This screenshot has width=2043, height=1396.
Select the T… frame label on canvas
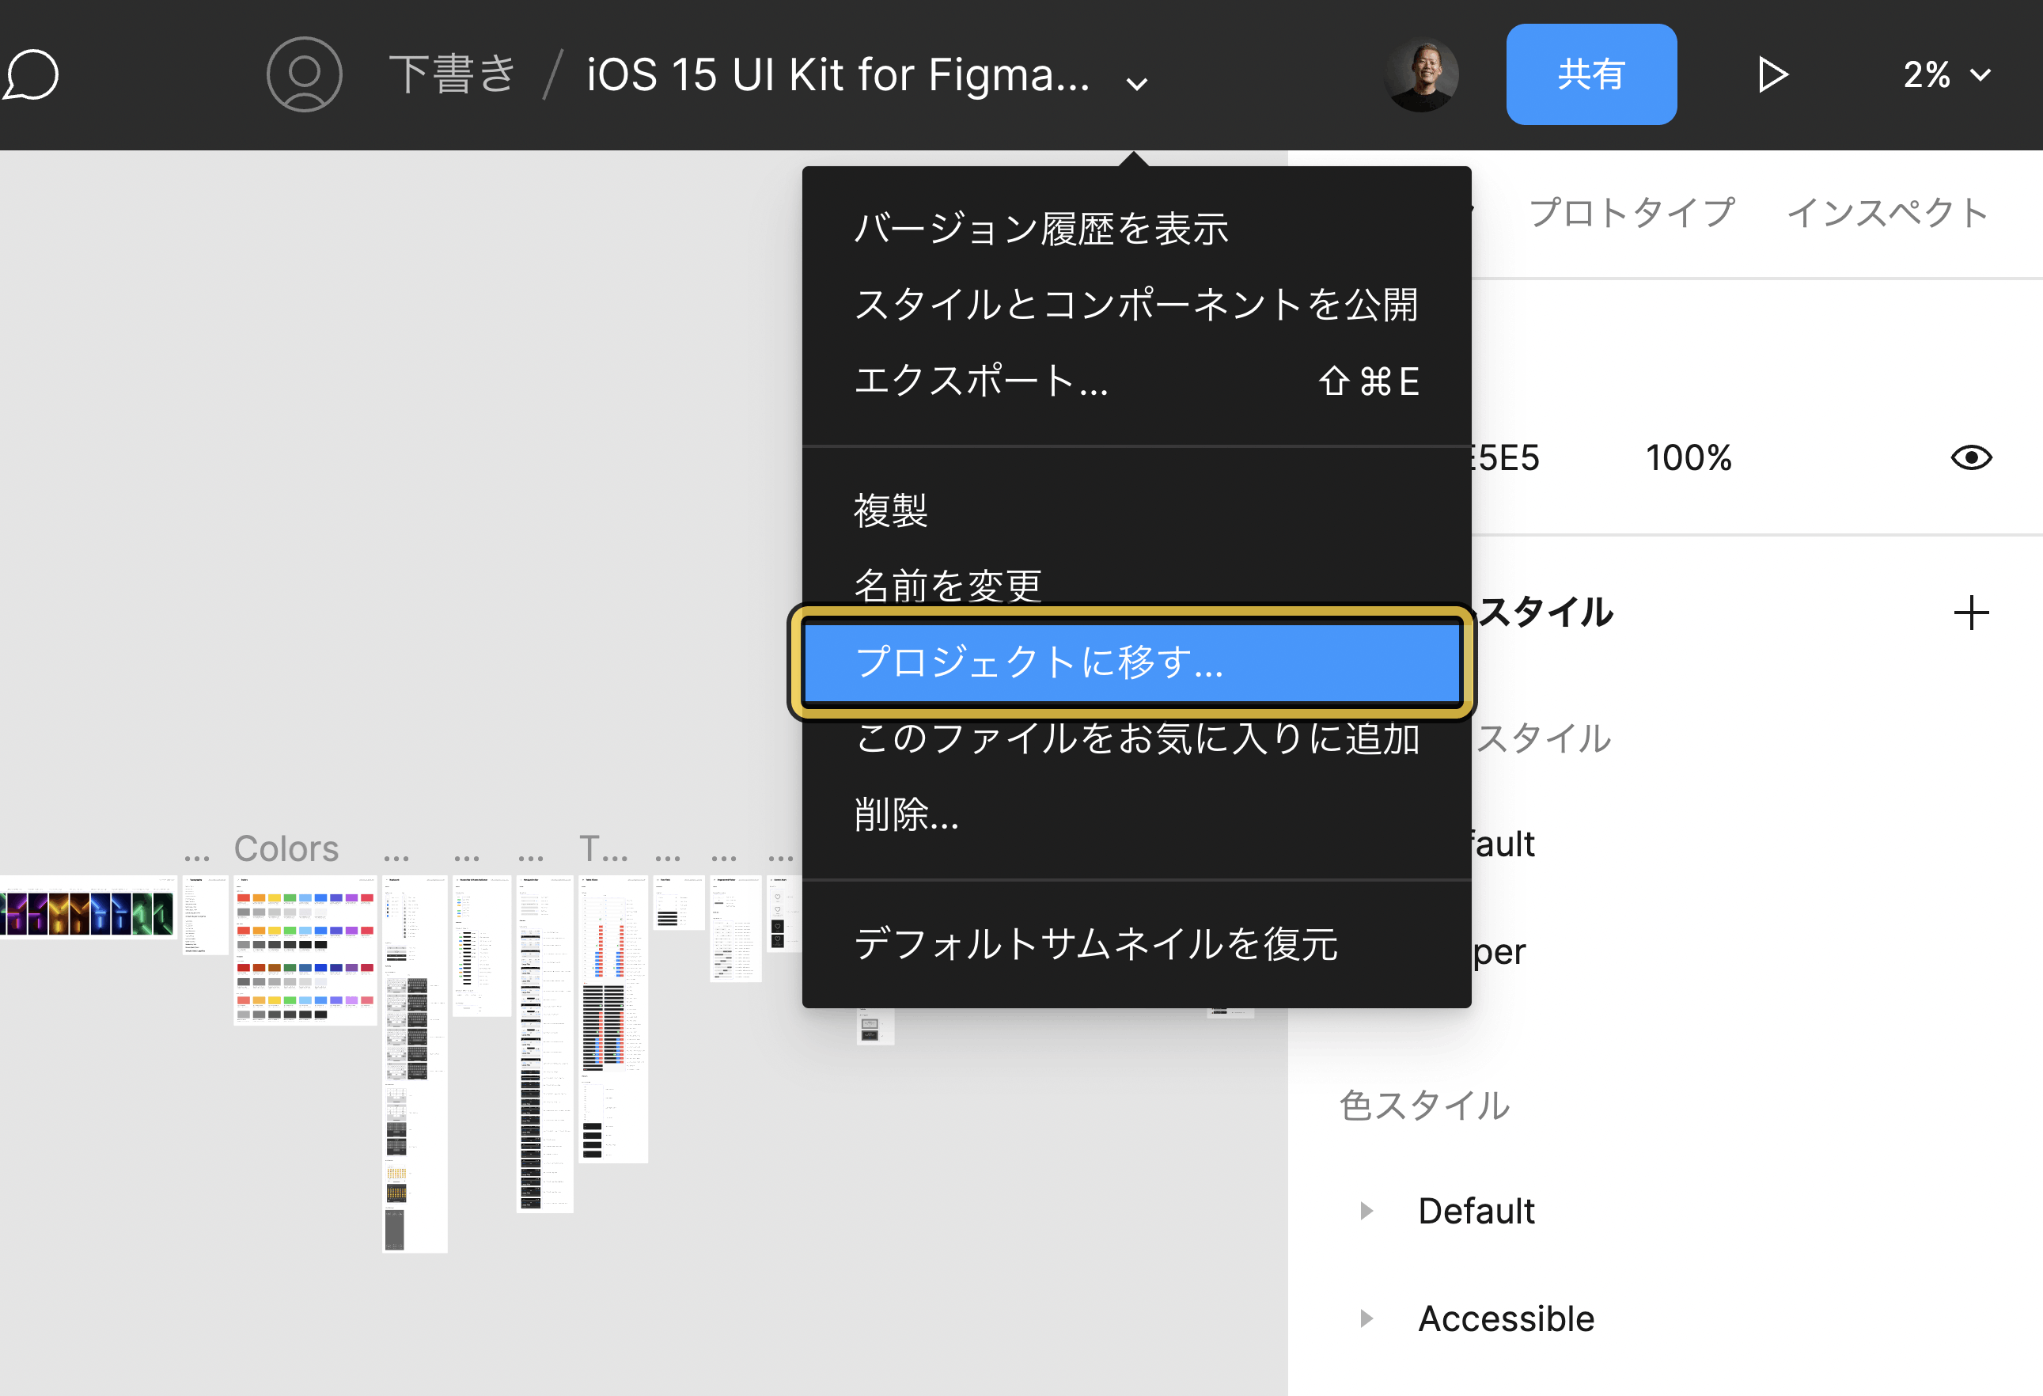[603, 849]
